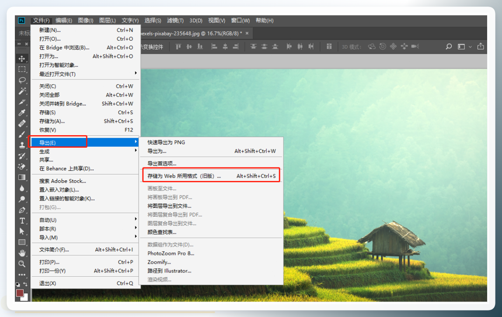This screenshot has width=502, height=317.
Task: Choose 退出(X) in the File menu
Action: (85, 283)
